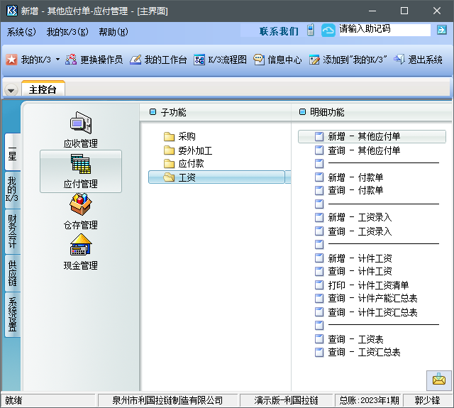Click 退出系统 to exit

tap(418, 60)
